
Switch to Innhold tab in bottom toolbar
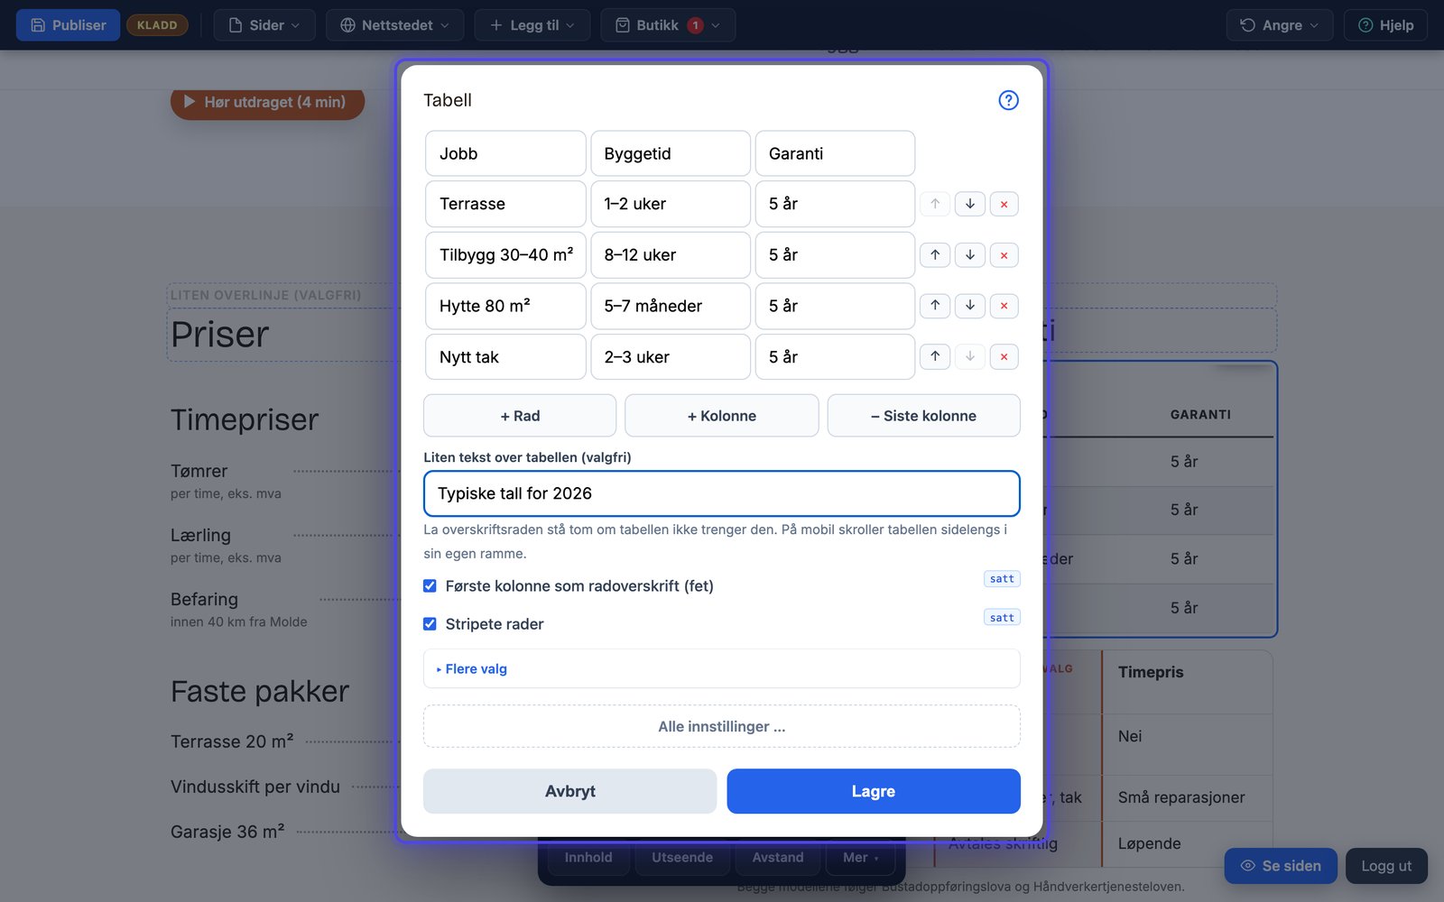(x=588, y=858)
